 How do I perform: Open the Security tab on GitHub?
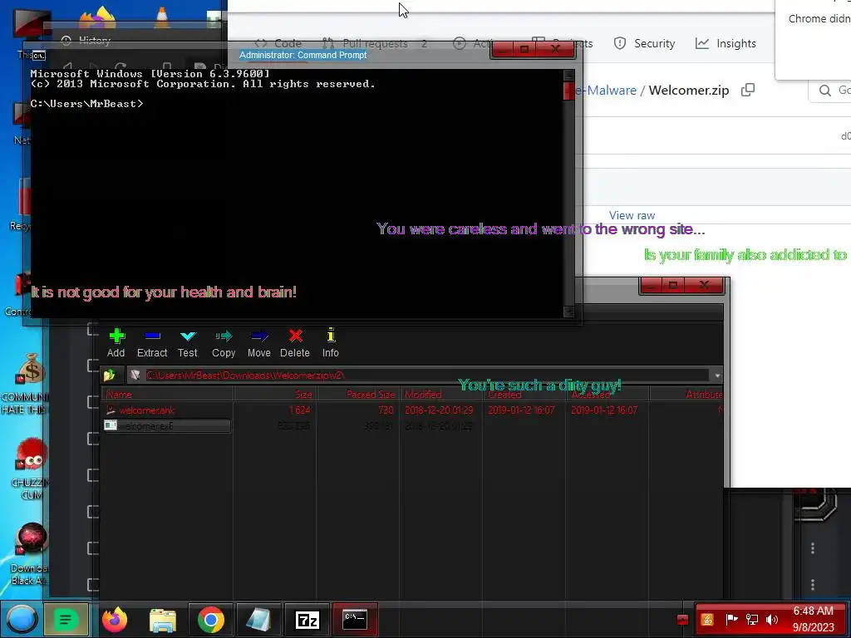click(x=645, y=43)
